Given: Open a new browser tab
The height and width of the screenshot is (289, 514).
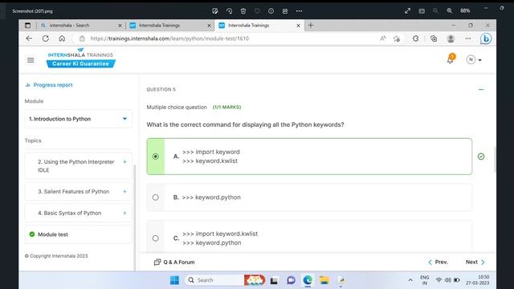Looking at the screenshot, I should [311, 25].
